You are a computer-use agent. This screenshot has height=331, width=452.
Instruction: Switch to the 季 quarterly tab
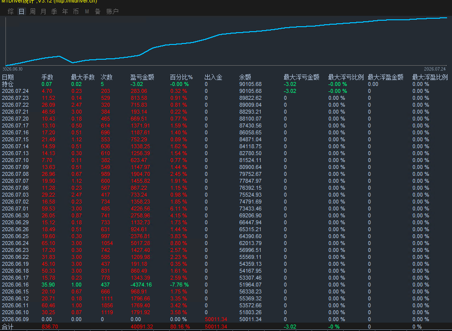tap(54, 11)
